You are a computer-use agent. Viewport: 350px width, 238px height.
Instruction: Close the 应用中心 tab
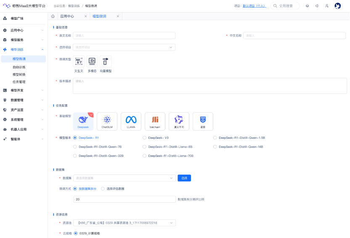[85, 16]
